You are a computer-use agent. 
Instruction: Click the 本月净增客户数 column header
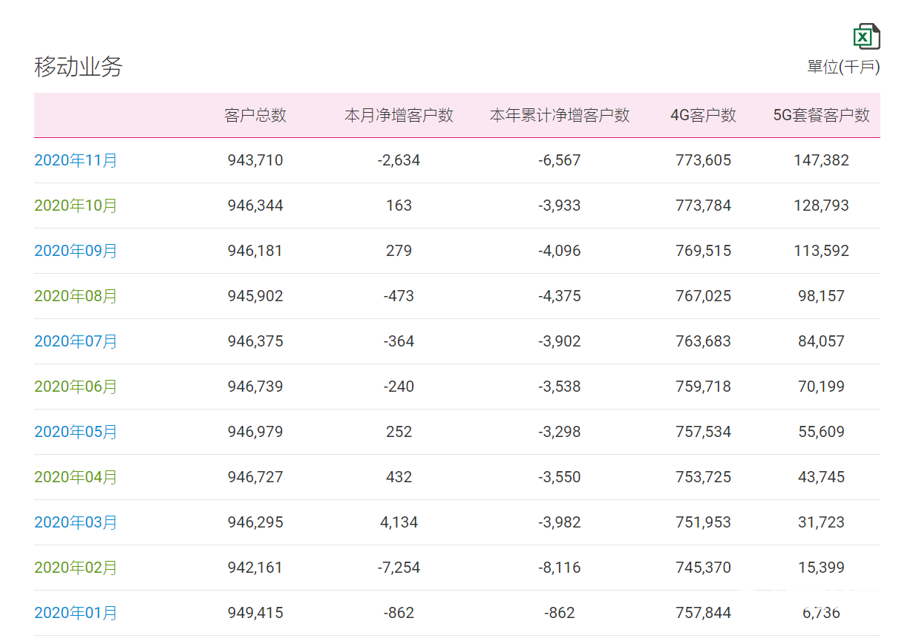coord(399,115)
